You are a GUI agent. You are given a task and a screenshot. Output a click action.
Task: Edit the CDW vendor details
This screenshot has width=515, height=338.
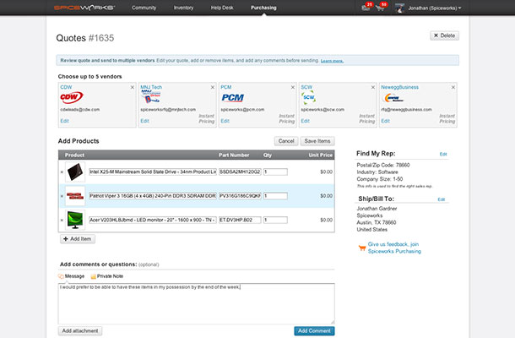pos(64,121)
